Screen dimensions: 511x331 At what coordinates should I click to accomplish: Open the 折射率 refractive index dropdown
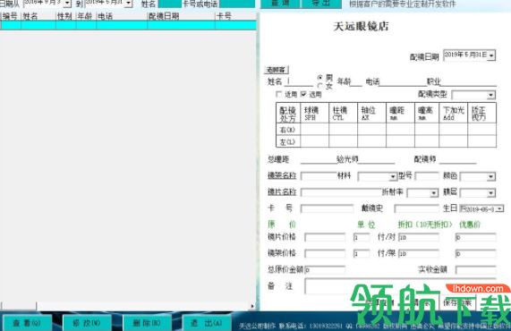(434, 193)
